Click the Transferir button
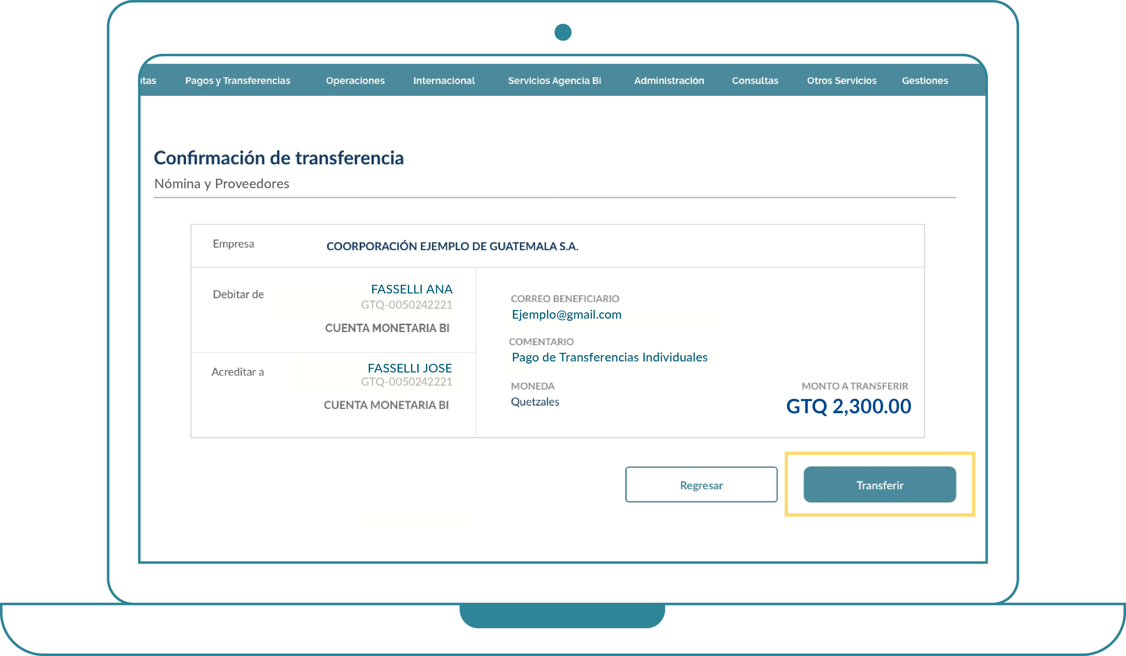The width and height of the screenshot is (1126, 656). point(879,485)
